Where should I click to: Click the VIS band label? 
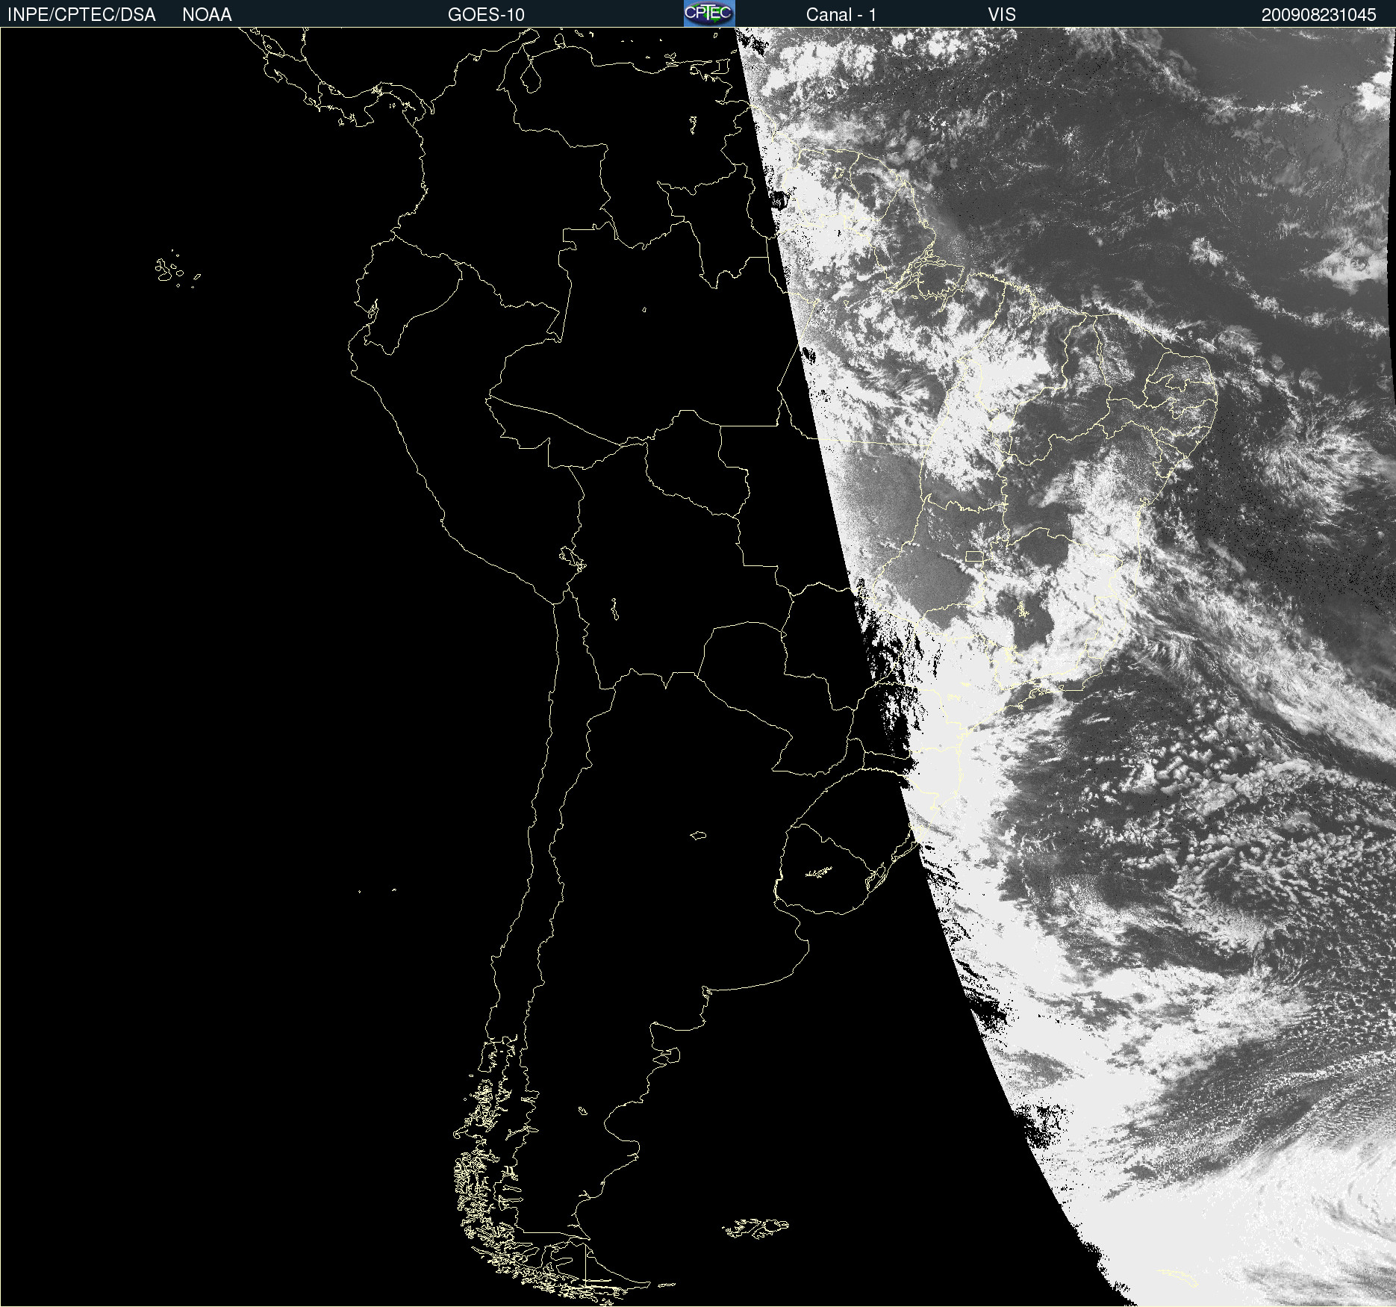[x=1002, y=15]
